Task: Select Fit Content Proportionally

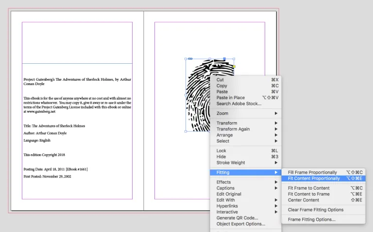Action: click(323, 178)
